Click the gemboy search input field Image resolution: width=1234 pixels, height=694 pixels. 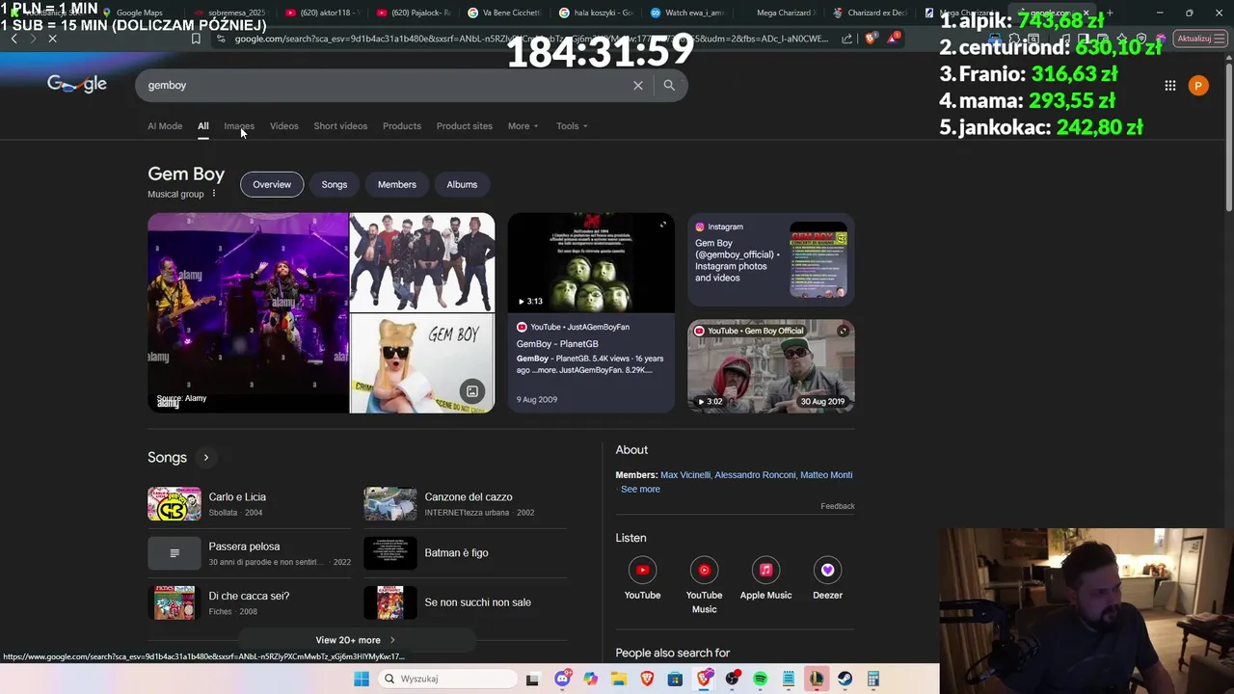click(386, 86)
